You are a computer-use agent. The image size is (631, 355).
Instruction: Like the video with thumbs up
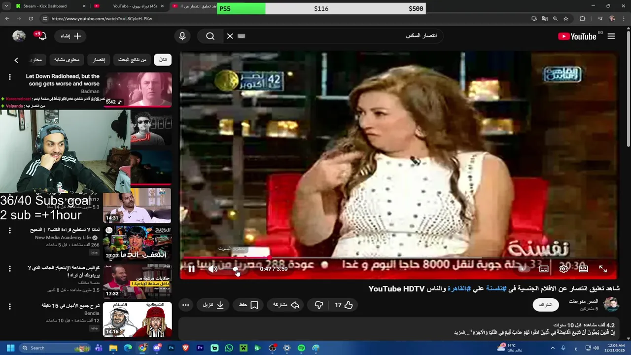click(344, 305)
